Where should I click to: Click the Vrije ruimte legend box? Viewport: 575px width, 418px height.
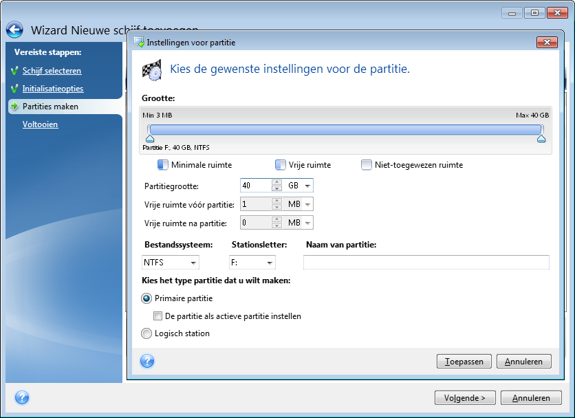click(280, 165)
